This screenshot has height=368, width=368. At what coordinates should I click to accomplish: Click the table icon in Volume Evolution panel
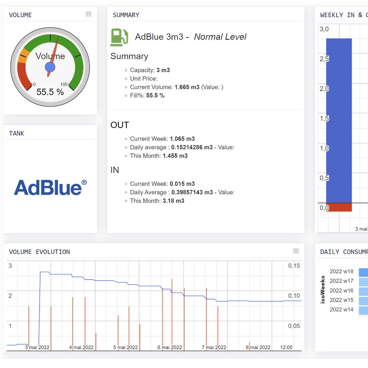(x=296, y=251)
